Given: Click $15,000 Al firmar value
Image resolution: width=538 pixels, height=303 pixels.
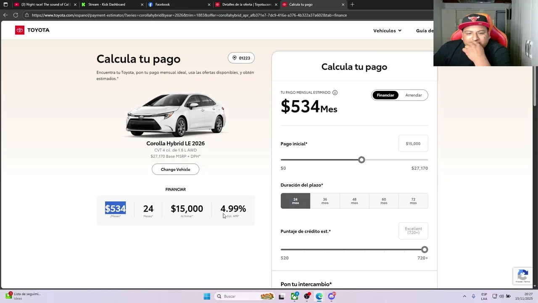Looking at the screenshot, I should 187,208.
